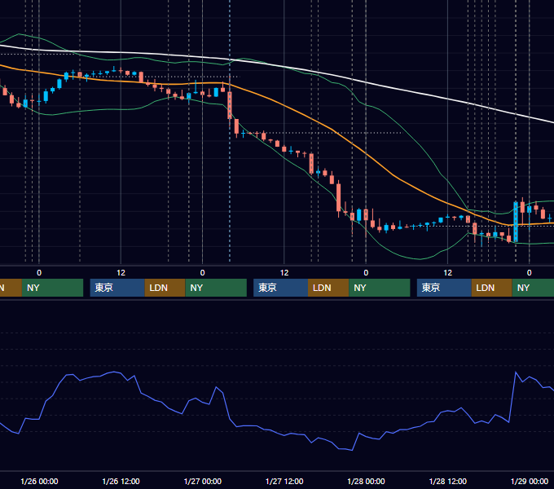Select the 東京 session block spanning 1/28 12:00

[444, 288]
